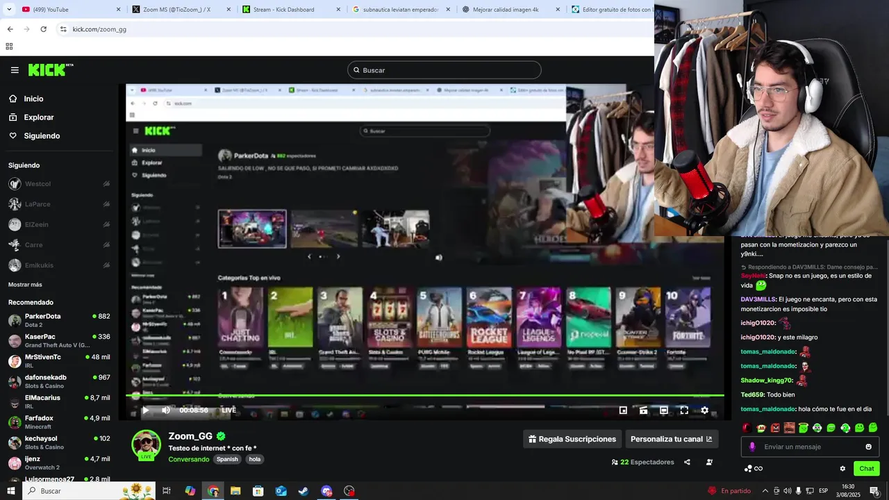
Task: Open recommended channel dafonsekadb
Action: (x=59, y=381)
